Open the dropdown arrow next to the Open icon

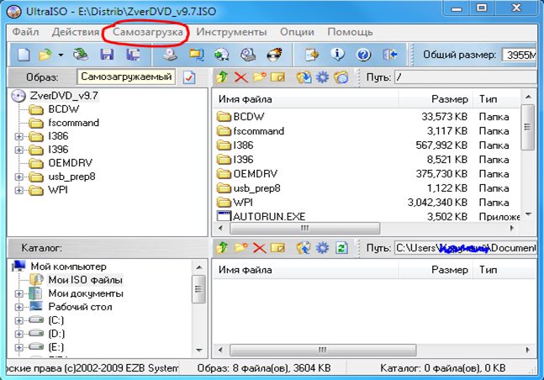[x=61, y=55]
